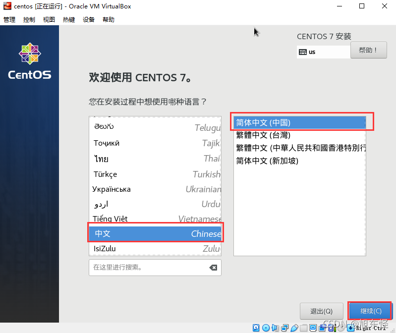Screen dimensions: 396x333
Task: Select Tiếng Việt Vietnamese in the language list
Action: [155, 219]
